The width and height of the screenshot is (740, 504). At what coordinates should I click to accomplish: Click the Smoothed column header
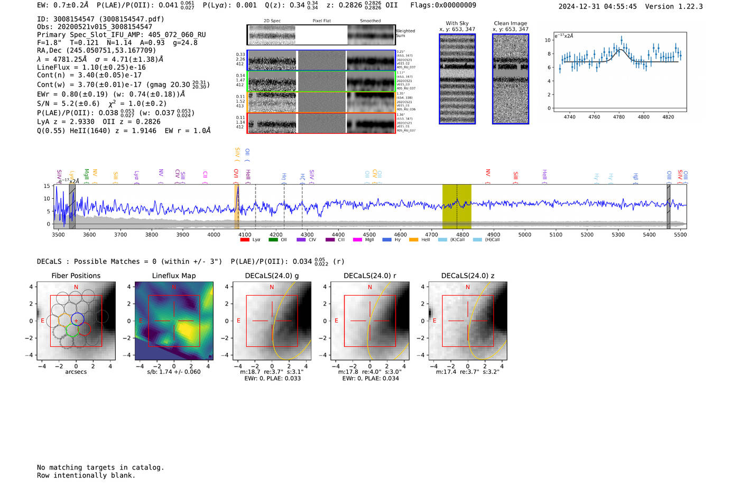click(x=371, y=21)
